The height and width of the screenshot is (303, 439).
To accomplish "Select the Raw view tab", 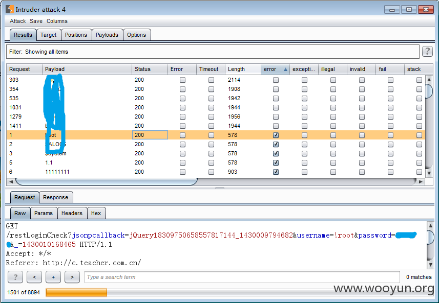I will point(20,213).
